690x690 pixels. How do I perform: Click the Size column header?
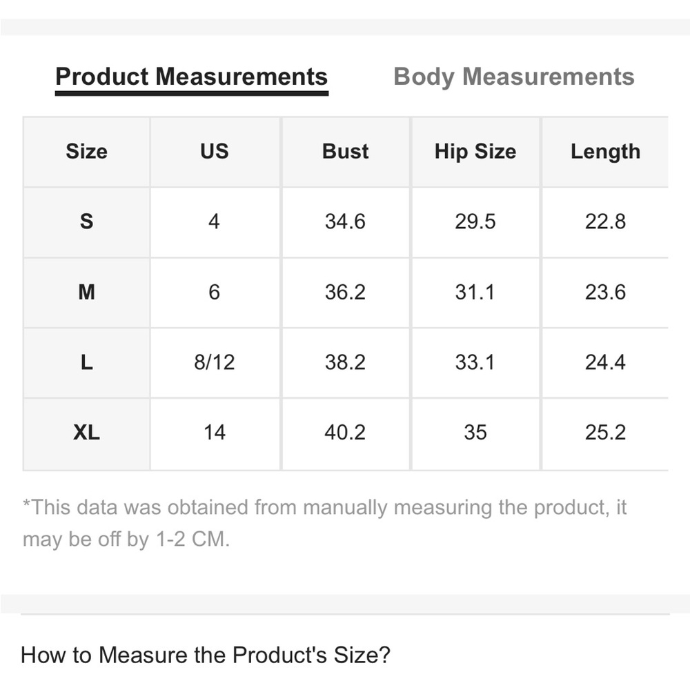coord(86,152)
